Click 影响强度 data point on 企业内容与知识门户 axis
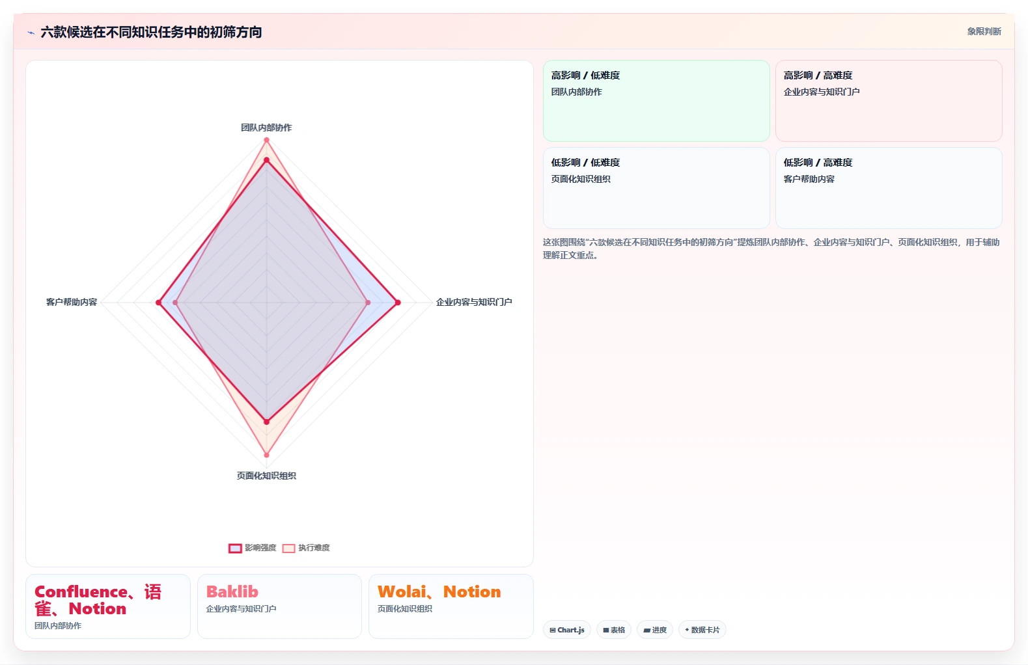 [398, 303]
